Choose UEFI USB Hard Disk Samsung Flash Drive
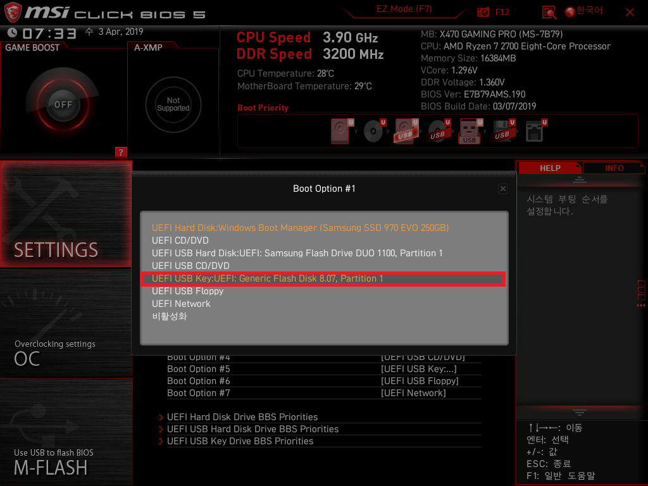Screen dimensions: 648x486 pyautogui.click(x=323, y=253)
